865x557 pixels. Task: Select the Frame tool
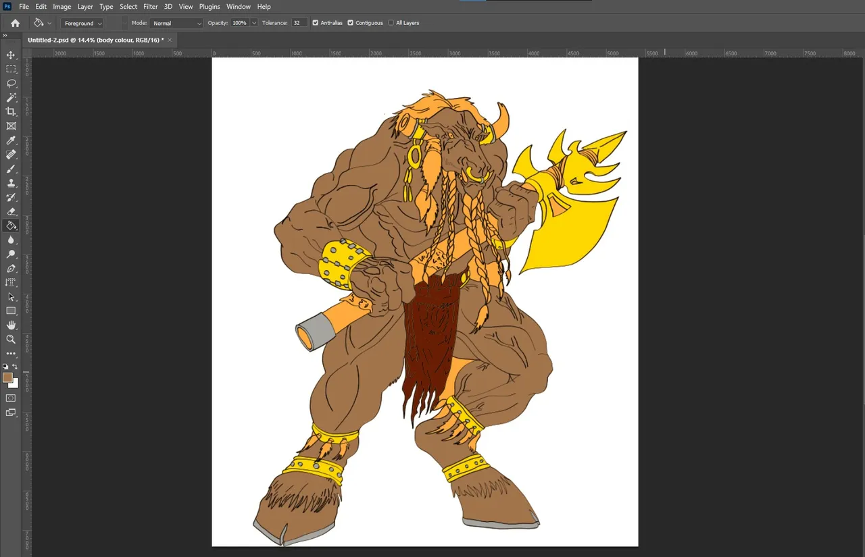(11, 126)
